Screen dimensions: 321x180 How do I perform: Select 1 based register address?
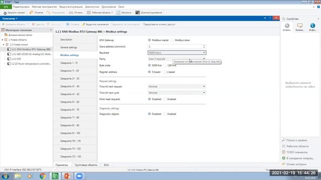point(164,72)
